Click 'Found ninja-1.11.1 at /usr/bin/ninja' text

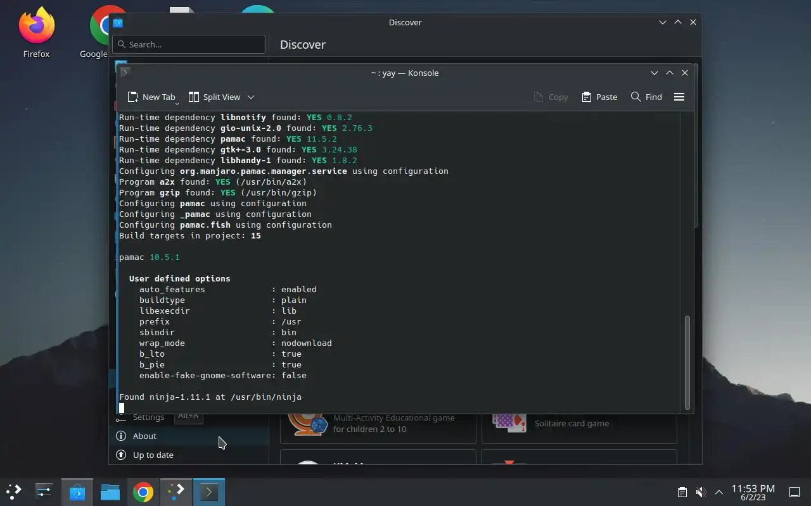(x=210, y=397)
